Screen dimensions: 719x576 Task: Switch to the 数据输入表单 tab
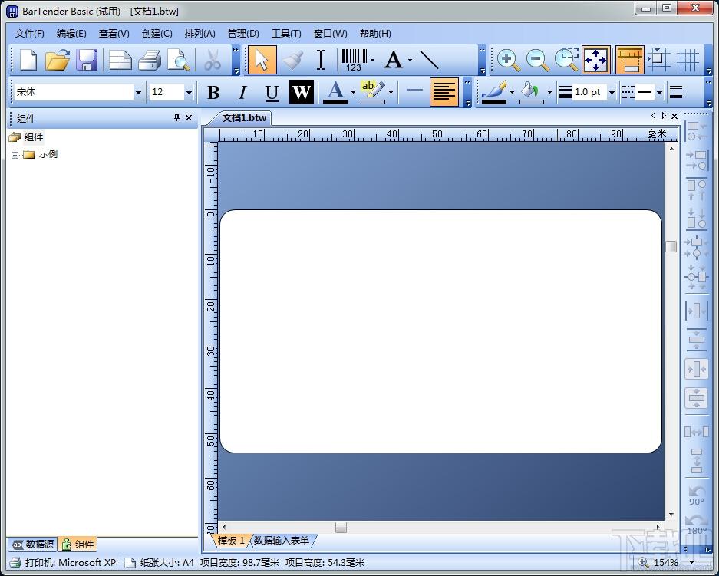coord(282,541)
